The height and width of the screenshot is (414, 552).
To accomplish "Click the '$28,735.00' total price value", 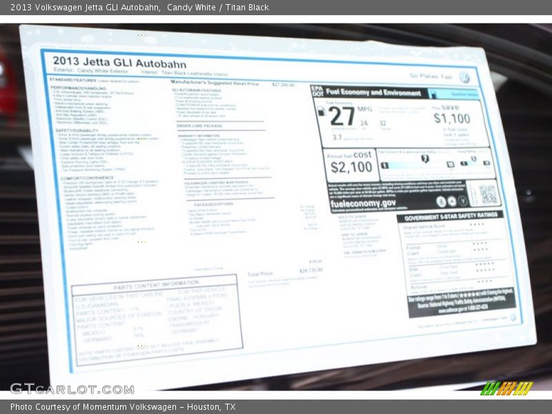I will (x=310, y=270).
